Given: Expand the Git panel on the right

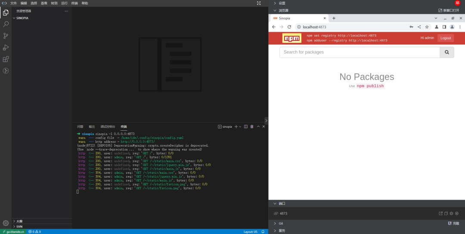Looking at the screenshot, I should click(x=280, y=223).
